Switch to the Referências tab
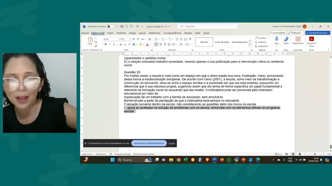332x186 pixels. (x=155, y=33)
